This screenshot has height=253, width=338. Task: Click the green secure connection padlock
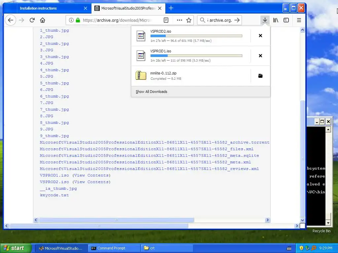[x=78, y=20]
